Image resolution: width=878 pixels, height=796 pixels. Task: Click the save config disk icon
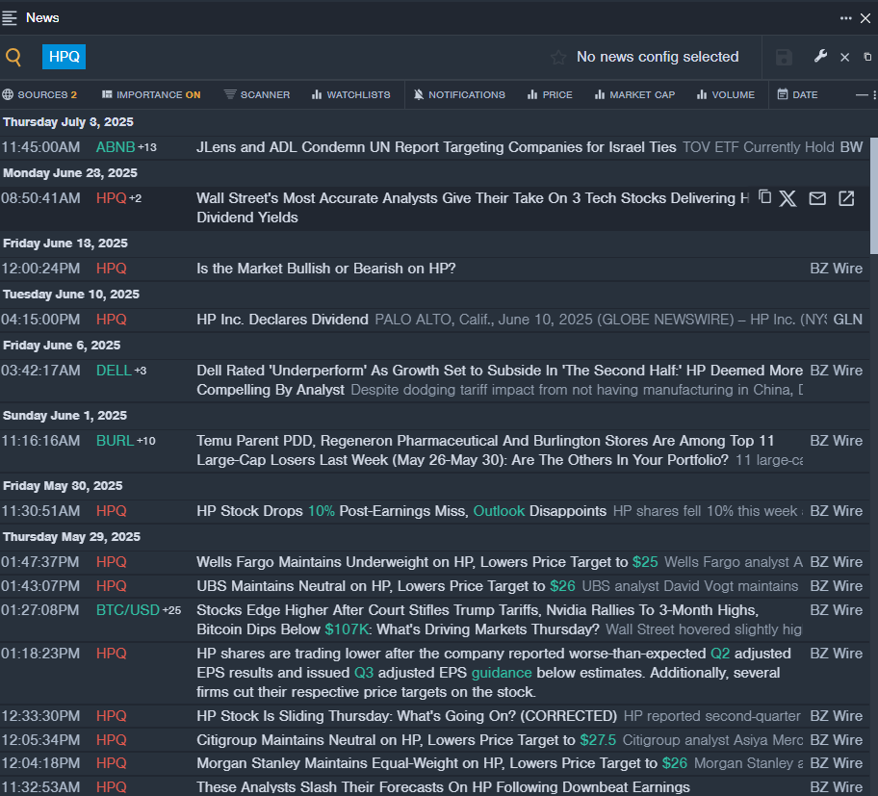click(784, 57)
